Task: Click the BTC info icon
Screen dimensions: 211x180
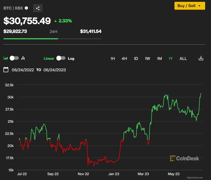Action: coord(26,8)
